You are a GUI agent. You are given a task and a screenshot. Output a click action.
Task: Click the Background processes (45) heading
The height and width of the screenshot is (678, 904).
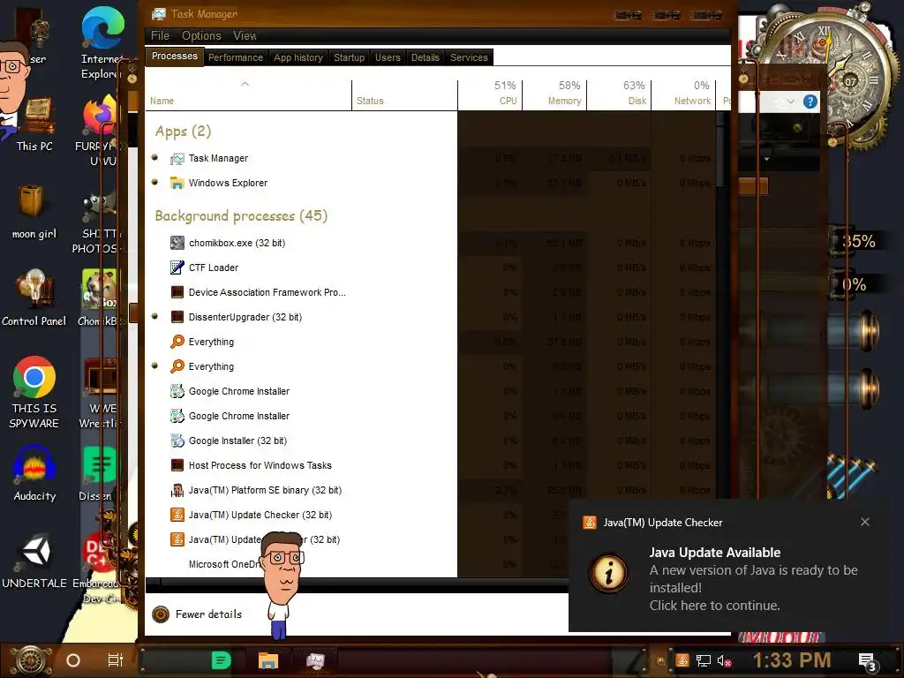pyautogui.click(x=241, y=216)
